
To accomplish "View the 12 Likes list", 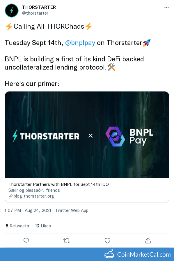I will tap(42, 226).
